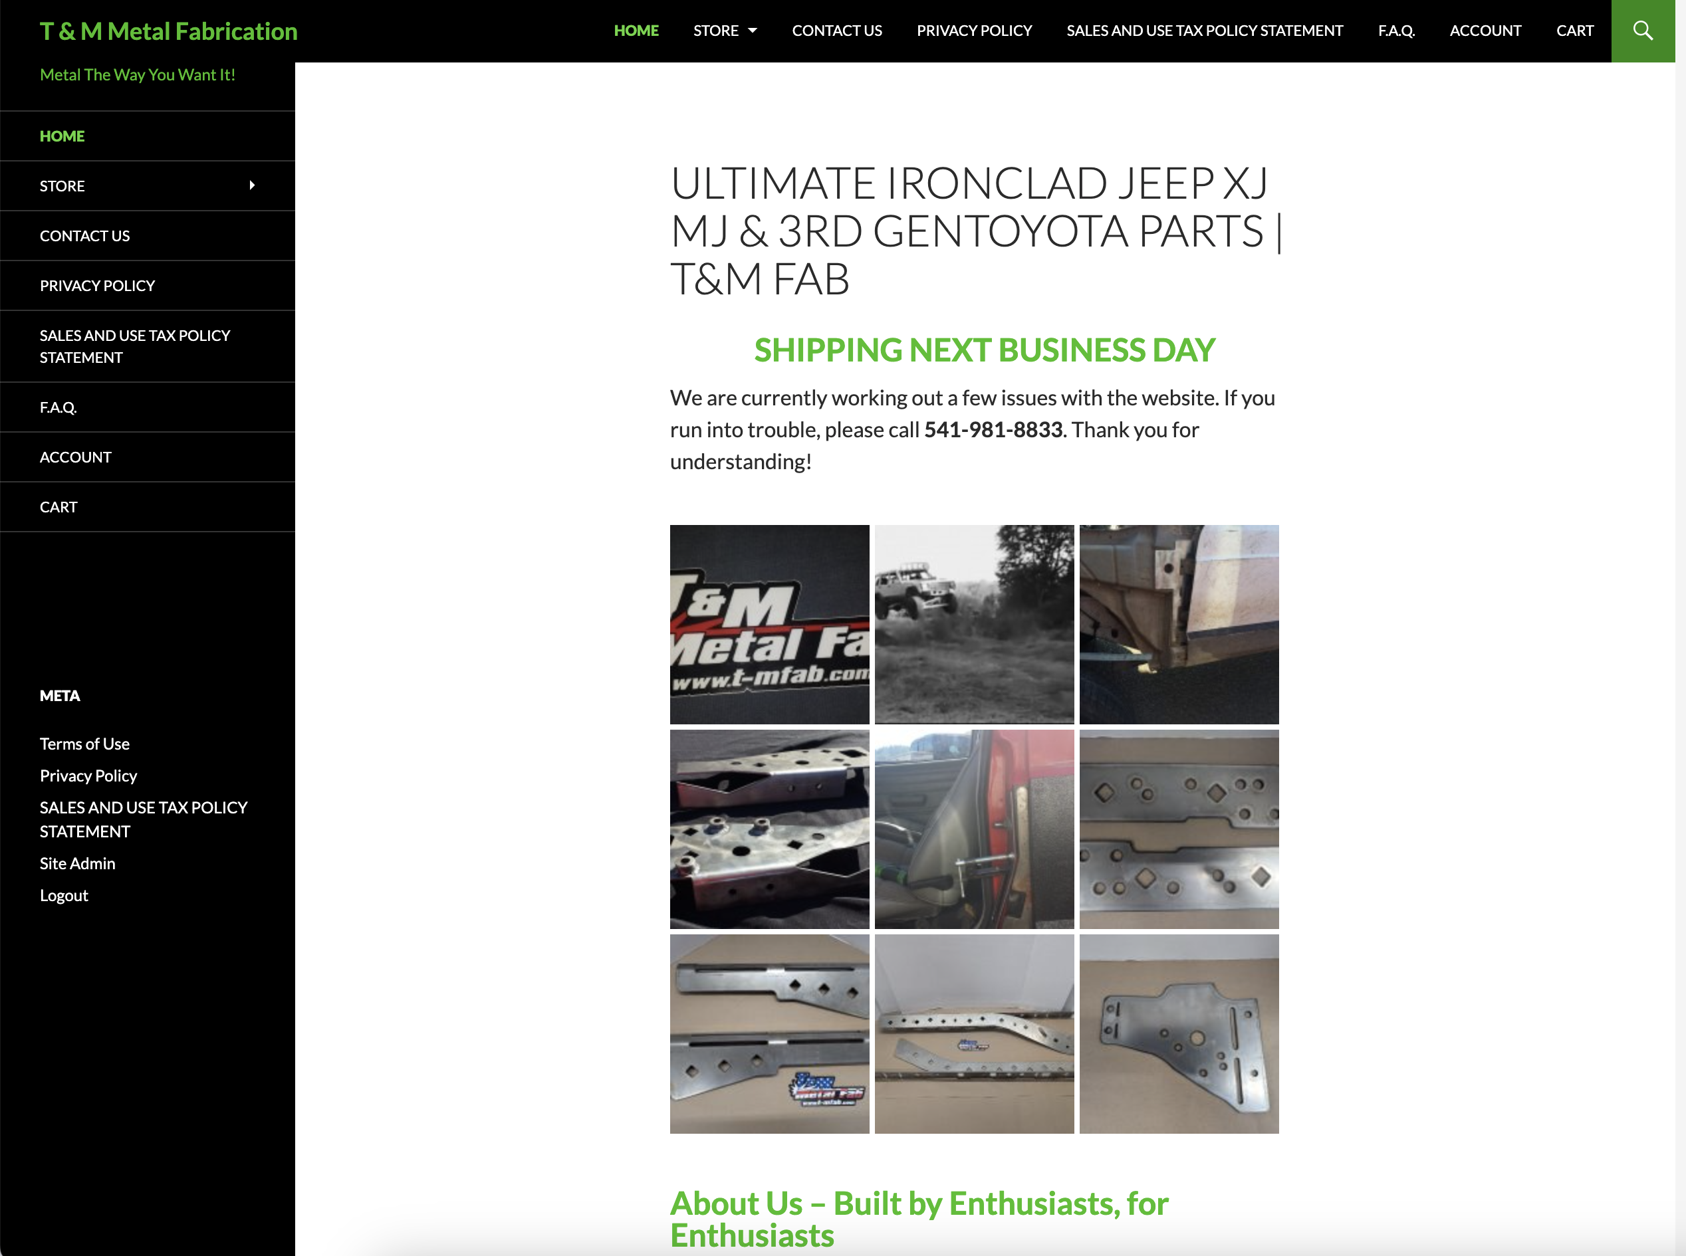Viewport: 1686px width, 1256px height.
Task: Expand the STORE submenu arrow in the sidebar
Action: tap(252, 185)
